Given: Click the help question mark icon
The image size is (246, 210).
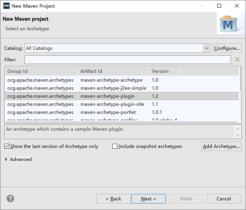Looking at the screenshot, I should point(10,199).
